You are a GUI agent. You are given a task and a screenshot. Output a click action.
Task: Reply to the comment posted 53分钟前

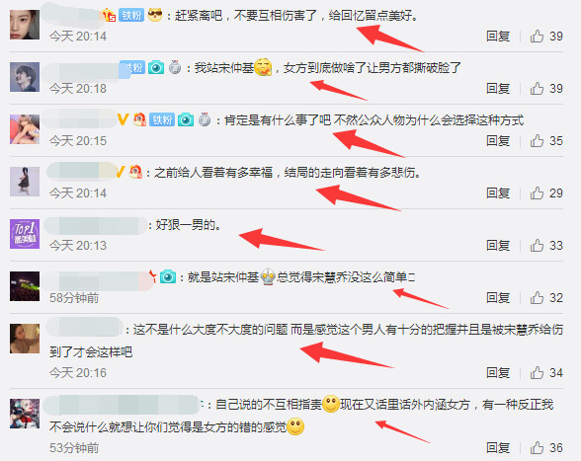click(498, 447)
